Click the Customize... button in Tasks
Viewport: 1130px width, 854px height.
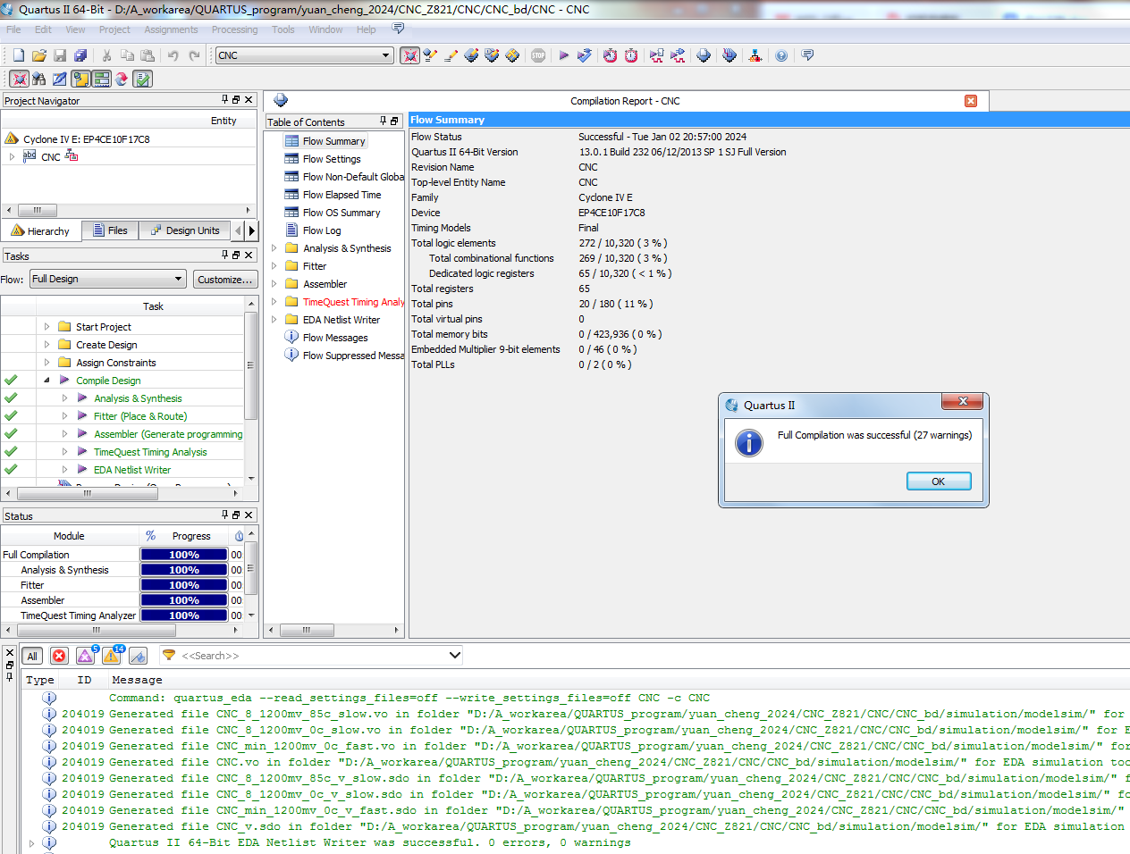[x=224, y=279]
